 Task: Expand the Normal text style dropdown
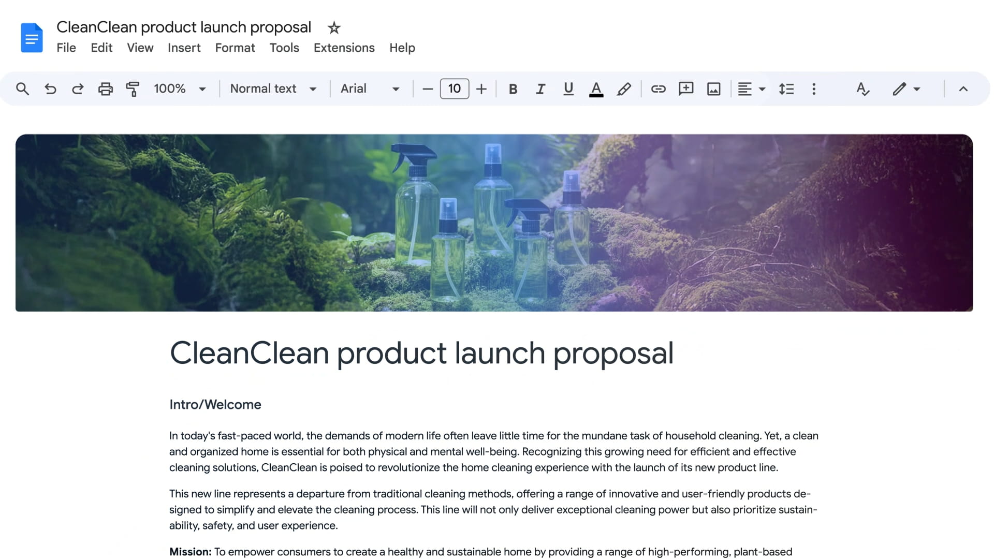(x=273, y=89)
